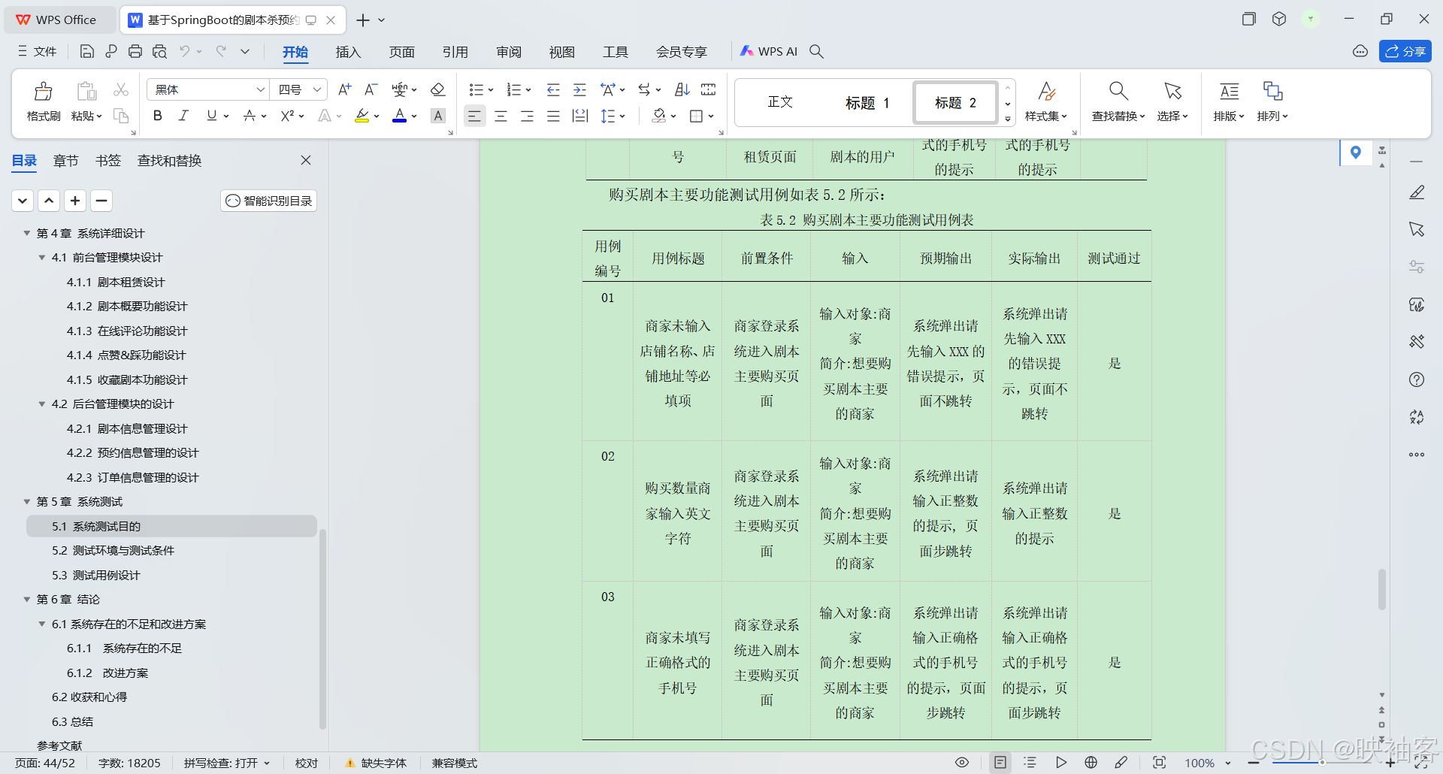
Task: Toggle bullet list formatting
Action: [476, 89]
